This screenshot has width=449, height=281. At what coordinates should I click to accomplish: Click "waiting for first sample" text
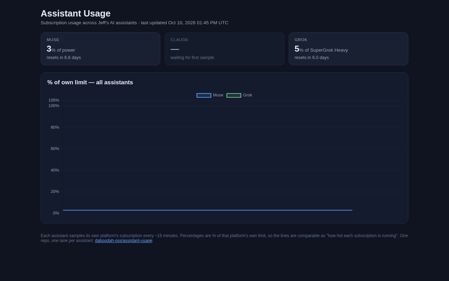(192, 58)
